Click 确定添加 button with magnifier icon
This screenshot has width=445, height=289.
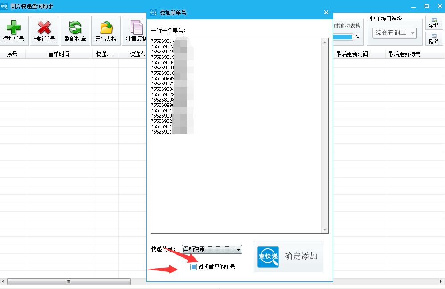[x=288, y=256]
